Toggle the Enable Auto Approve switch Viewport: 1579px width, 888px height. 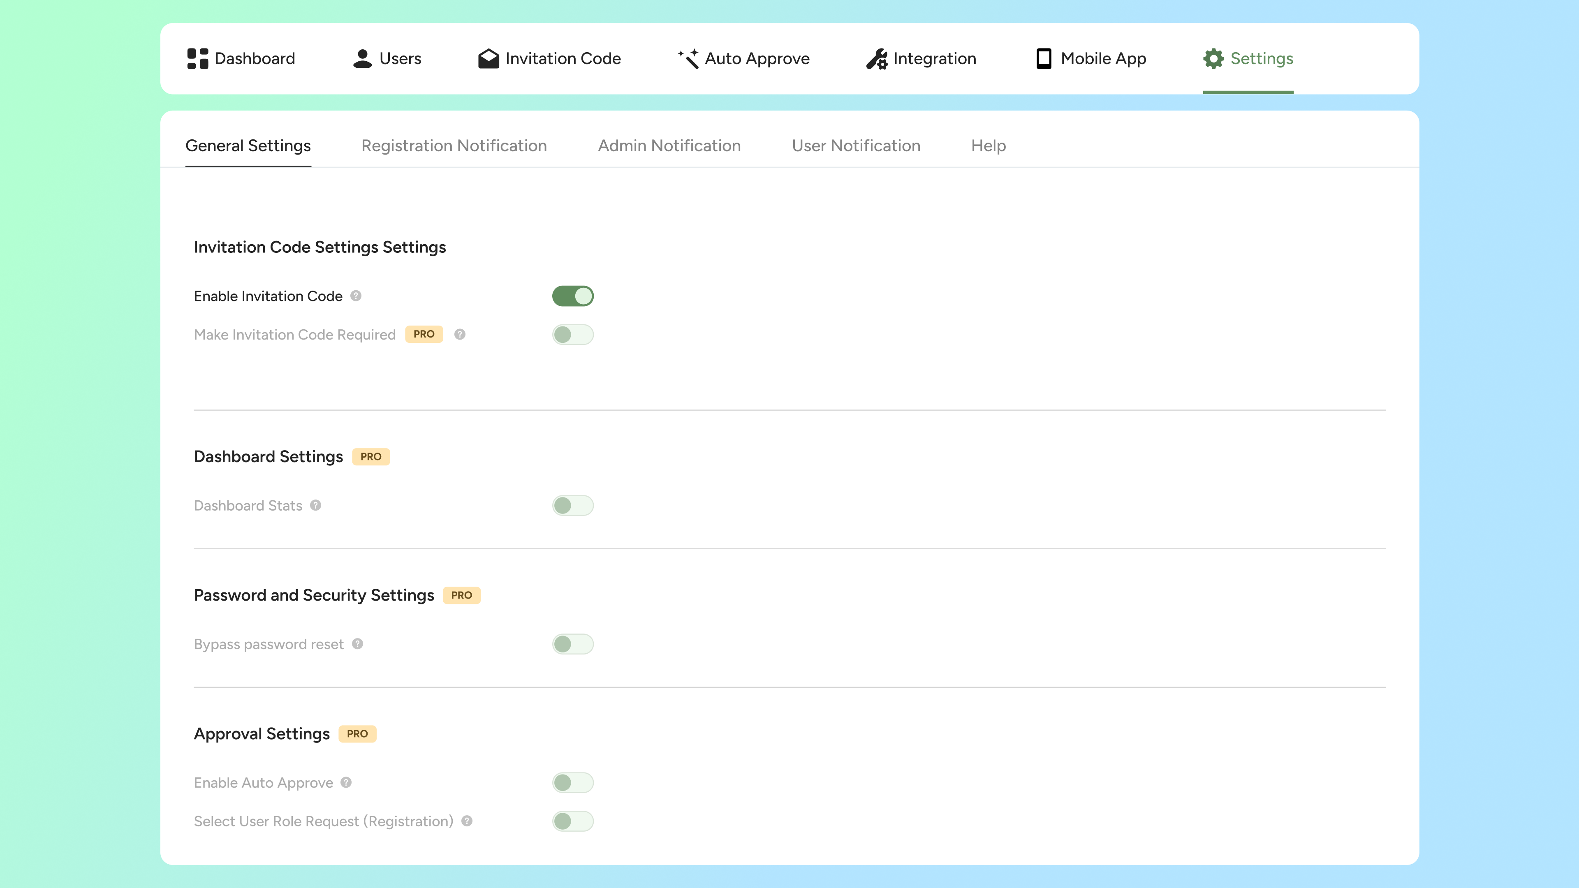[572, 783]
